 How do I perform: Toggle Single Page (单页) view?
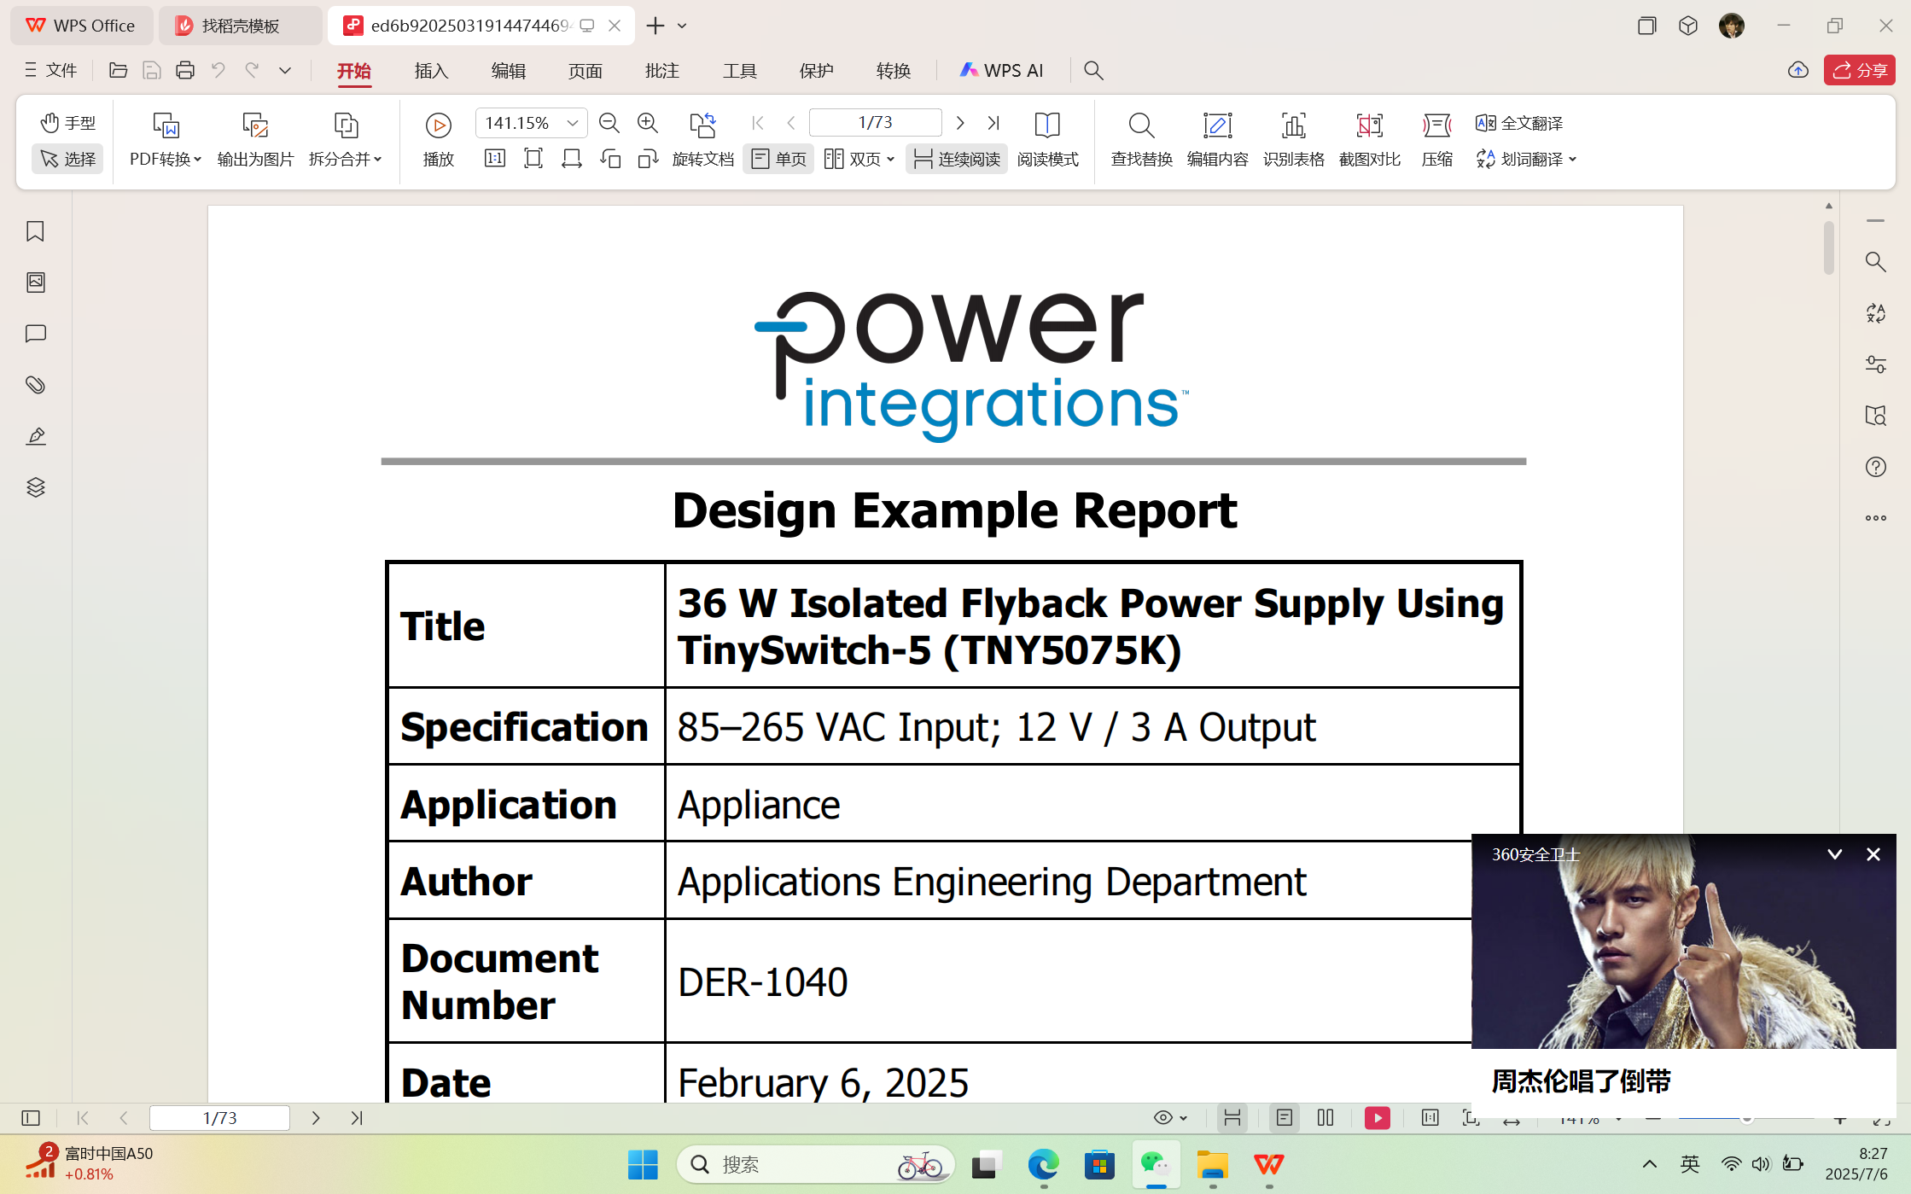point(778,159)
